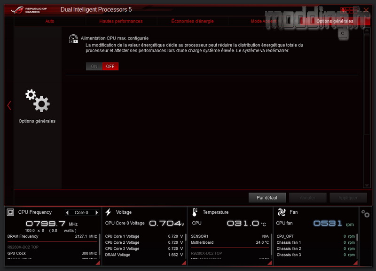This screenshot has height=271, width=376.
Task: Click the CPU_OPT fan row
Action: coord(315,236)
